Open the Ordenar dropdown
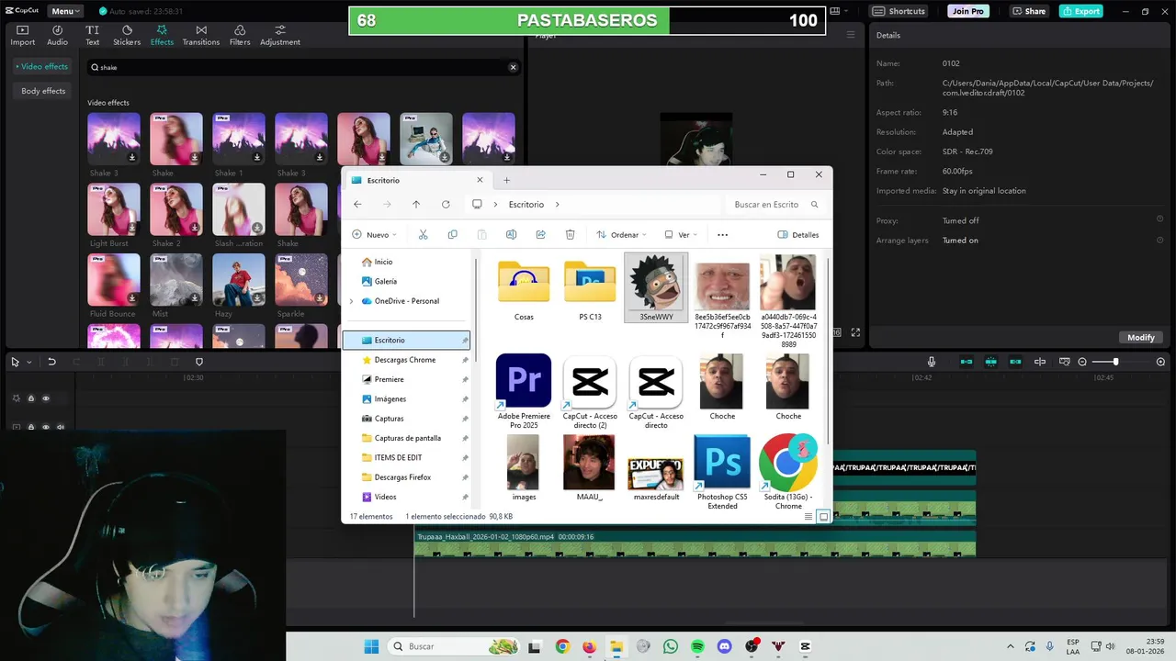This screenshot has width=1176, height=661. click(621, 234)
